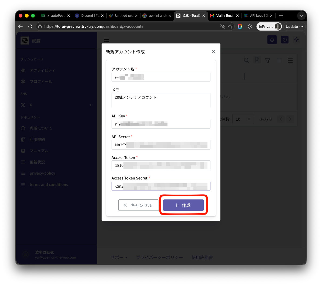
Task: Click the キャンセル cancel button
Action: tap(138, 205)
